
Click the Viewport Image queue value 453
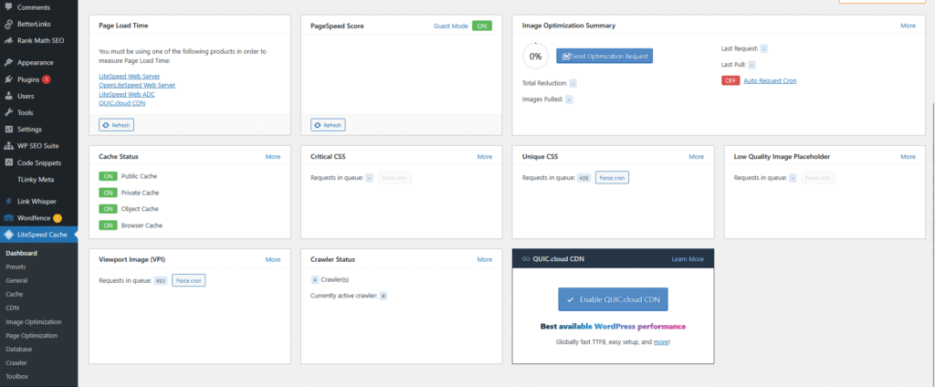click(x=161, y=280)
